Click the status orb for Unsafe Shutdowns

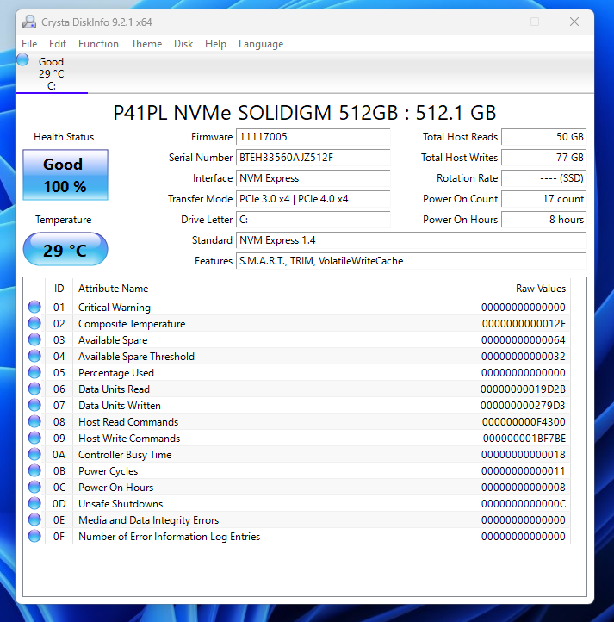34,503
